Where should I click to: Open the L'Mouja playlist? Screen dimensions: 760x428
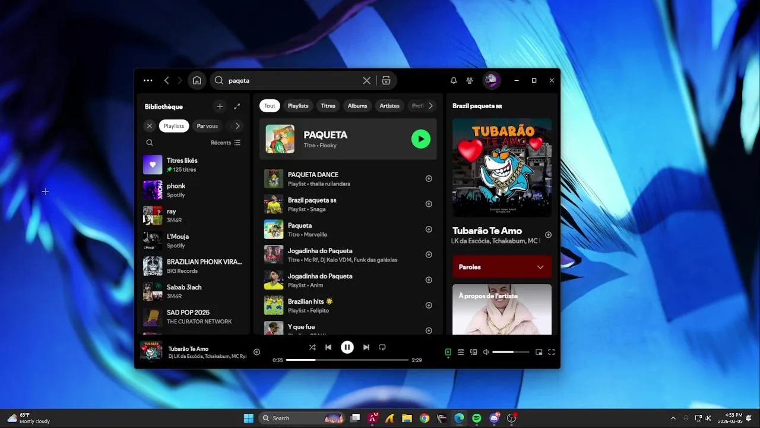click(193, 241)
